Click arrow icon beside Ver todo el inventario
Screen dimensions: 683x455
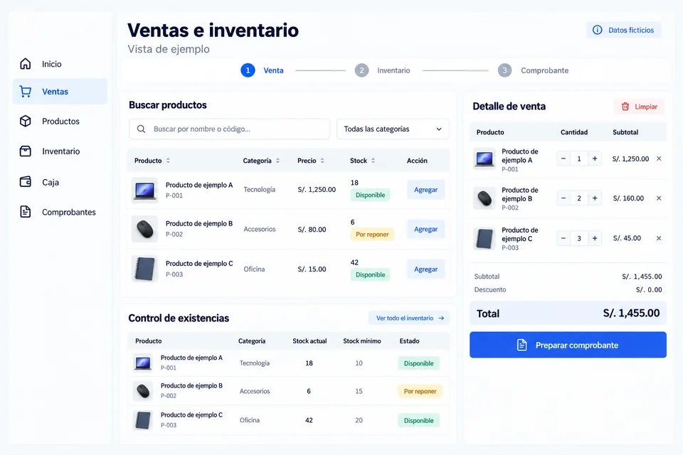pos(441,318)
